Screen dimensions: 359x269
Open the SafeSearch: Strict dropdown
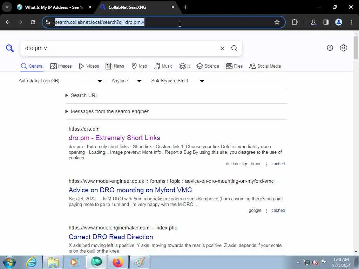click(178, 81)
